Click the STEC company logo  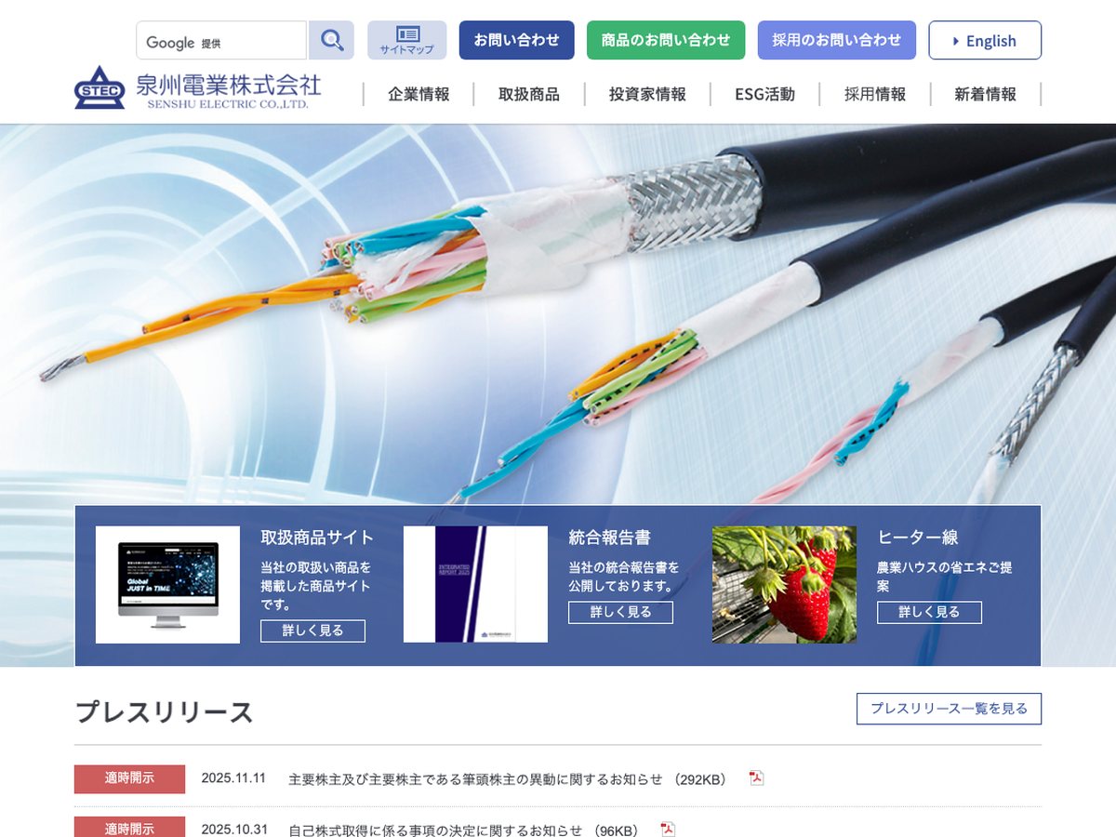click(x=100, y=87)
